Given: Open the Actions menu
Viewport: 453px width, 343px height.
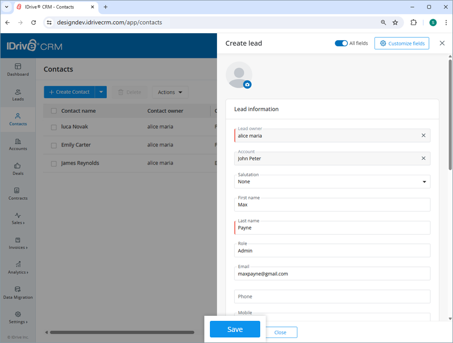Looking at the screenshot, I should point(170,92).
